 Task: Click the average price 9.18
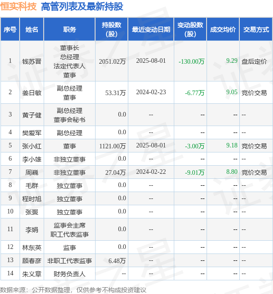232,145
